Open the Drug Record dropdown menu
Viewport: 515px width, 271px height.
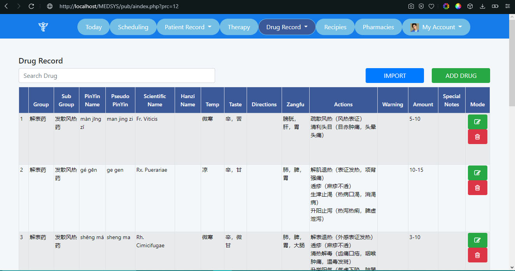point(287,27)
